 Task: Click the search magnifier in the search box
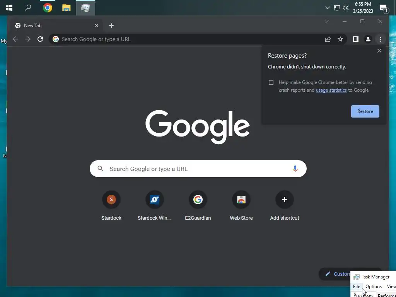[x=100, y=169]
